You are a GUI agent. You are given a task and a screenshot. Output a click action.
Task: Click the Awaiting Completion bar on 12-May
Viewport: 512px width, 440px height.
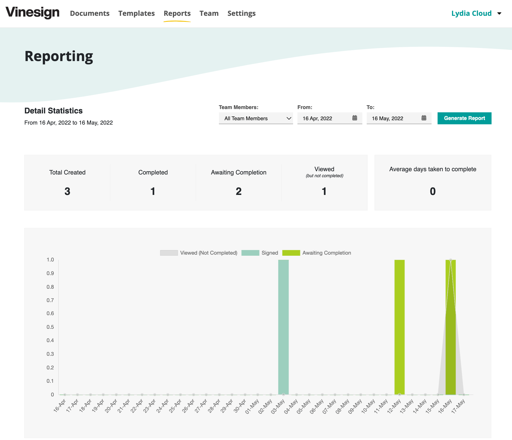point(399,327)
